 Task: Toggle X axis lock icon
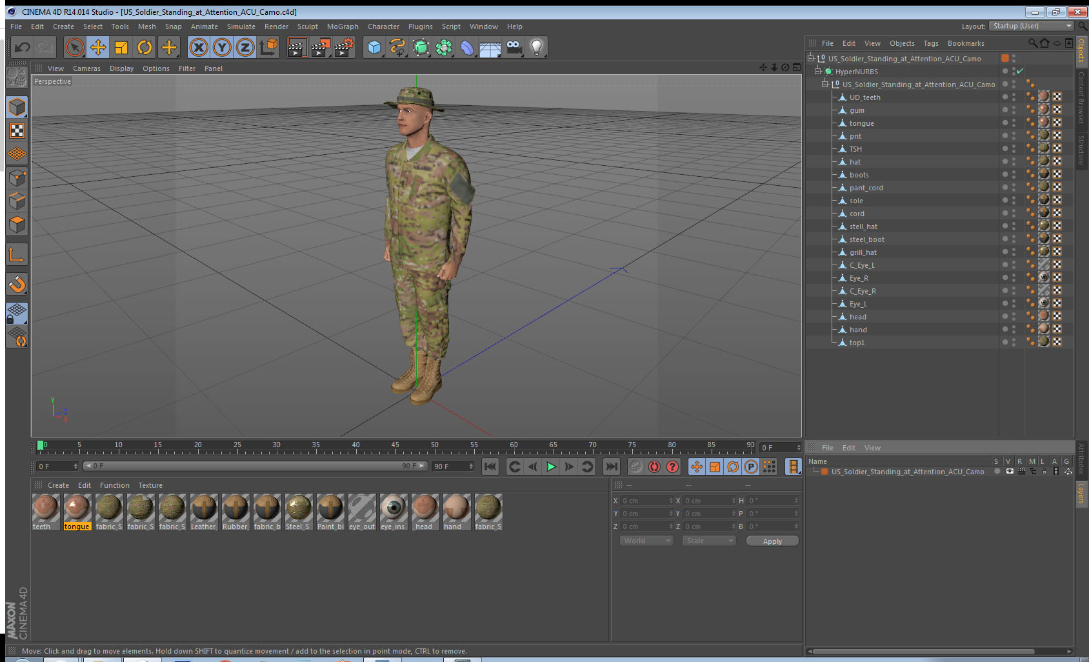[x=199, y=47]
